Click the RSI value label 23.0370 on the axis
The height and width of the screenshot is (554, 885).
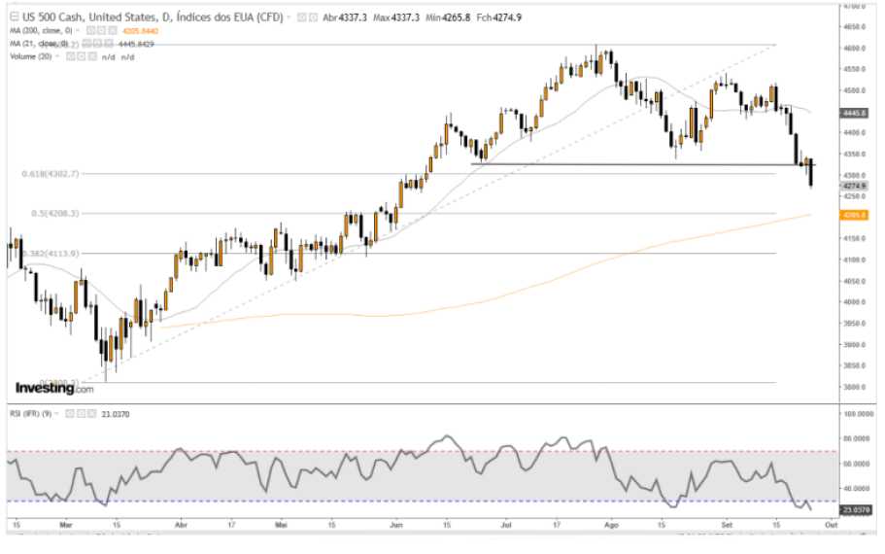pos(854,508)
